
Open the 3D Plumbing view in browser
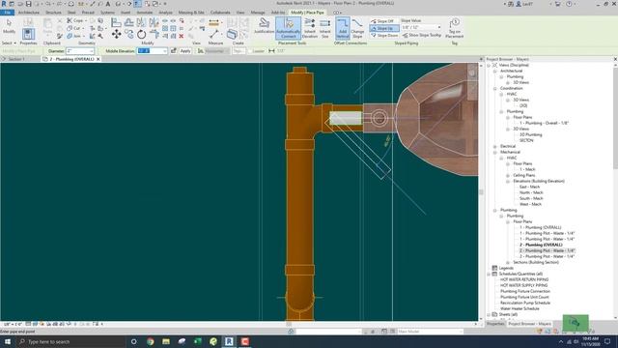530,135
